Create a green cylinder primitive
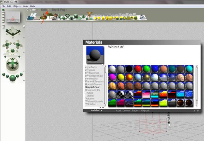The image size is (204, 141). (71, 18)
